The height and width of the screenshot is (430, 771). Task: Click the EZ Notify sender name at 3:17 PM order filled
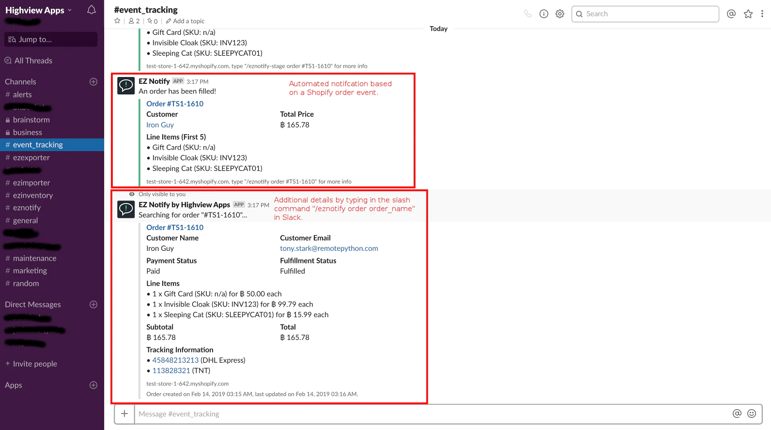pos(154,81)
